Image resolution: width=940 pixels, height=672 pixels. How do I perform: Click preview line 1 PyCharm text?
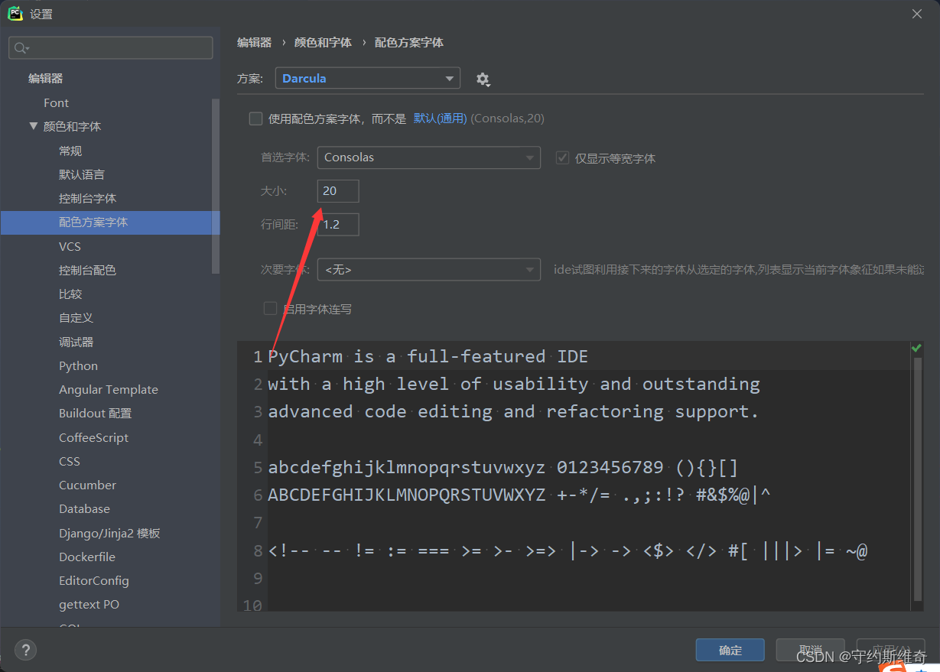tap(428, 356)
